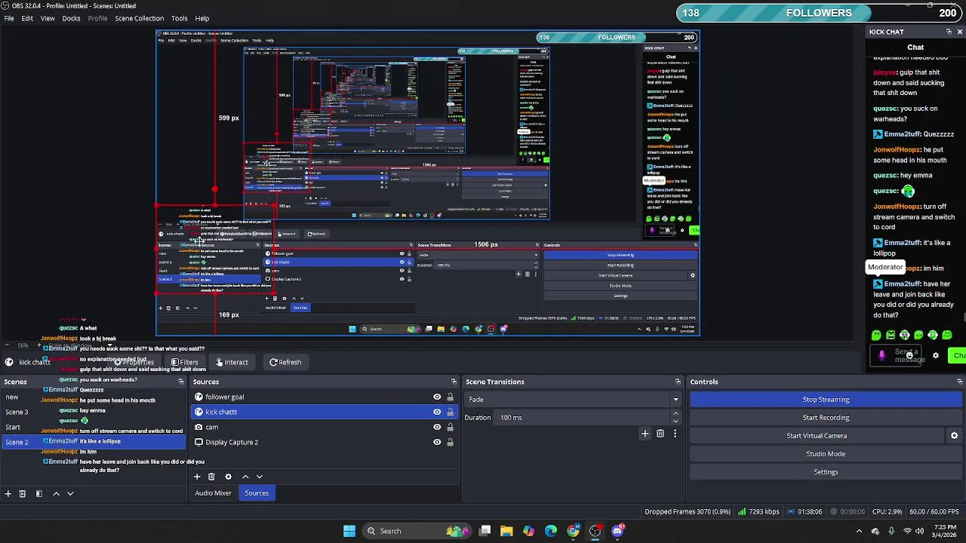
Task: Open the Tools menu
Action: pos(179,18)
